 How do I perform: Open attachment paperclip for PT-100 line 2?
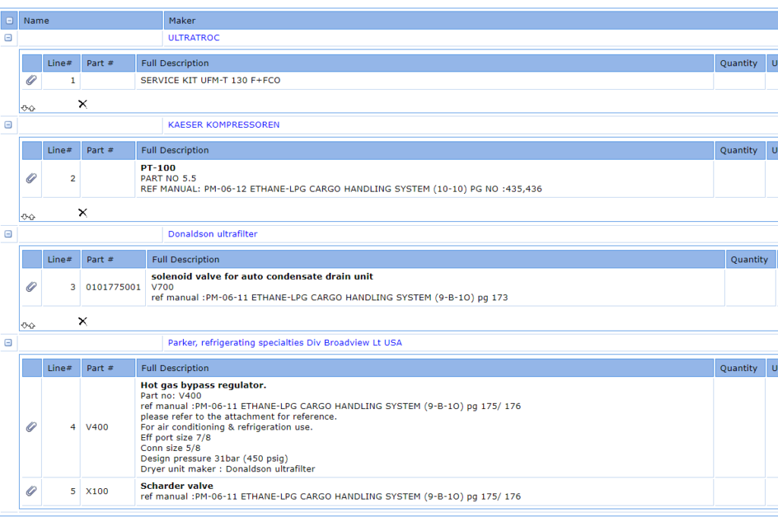pyautogui.click(x=31, y=178)
